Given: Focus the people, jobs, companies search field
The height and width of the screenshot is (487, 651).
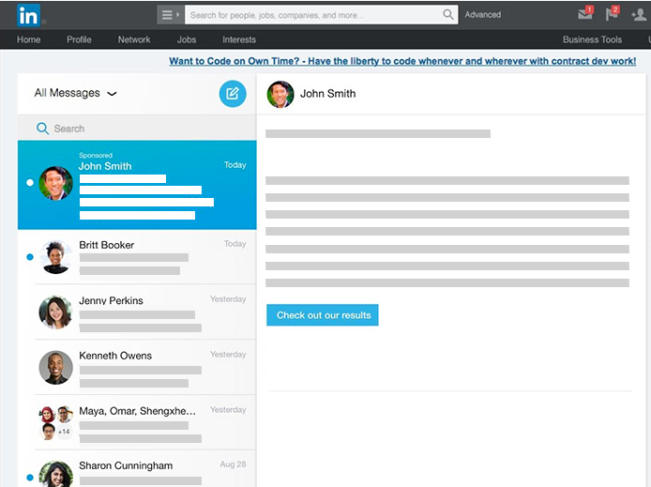Looking at the screenshot, I should 312,15.
